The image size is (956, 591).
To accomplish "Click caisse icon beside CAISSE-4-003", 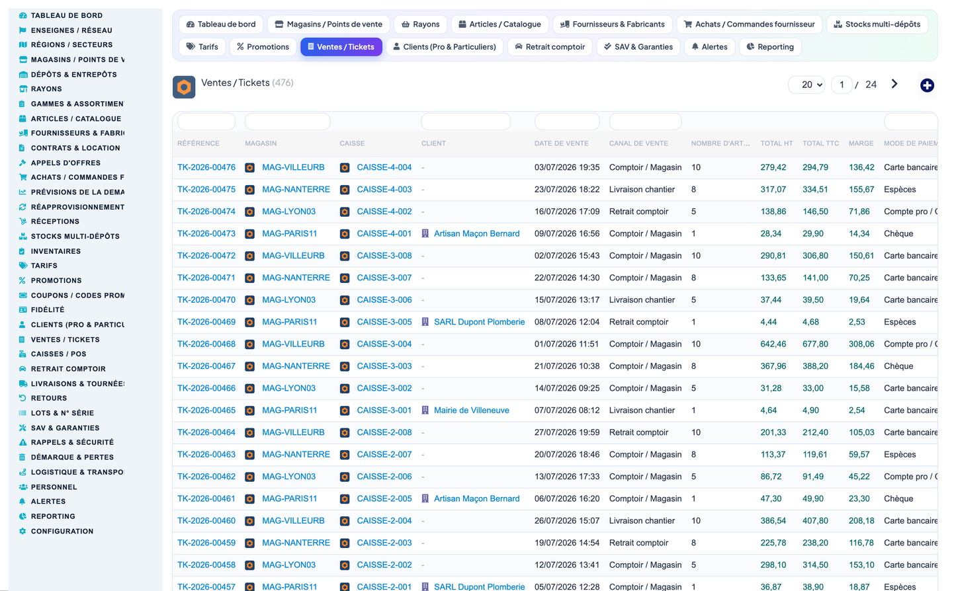I will point(345,190).
